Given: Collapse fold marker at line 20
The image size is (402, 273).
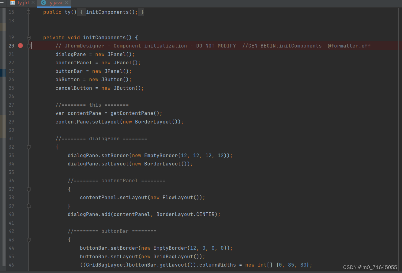Looking at the screenshot, I should 28,46.
